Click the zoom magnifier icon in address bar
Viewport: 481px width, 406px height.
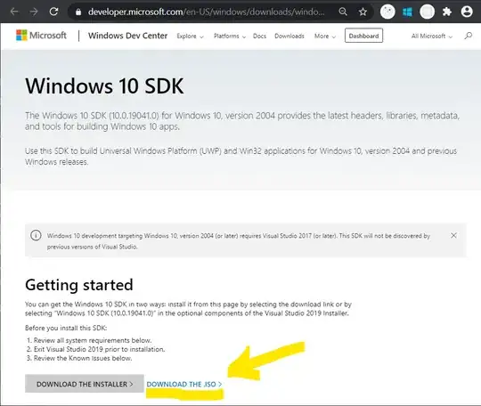pos(343,12)
